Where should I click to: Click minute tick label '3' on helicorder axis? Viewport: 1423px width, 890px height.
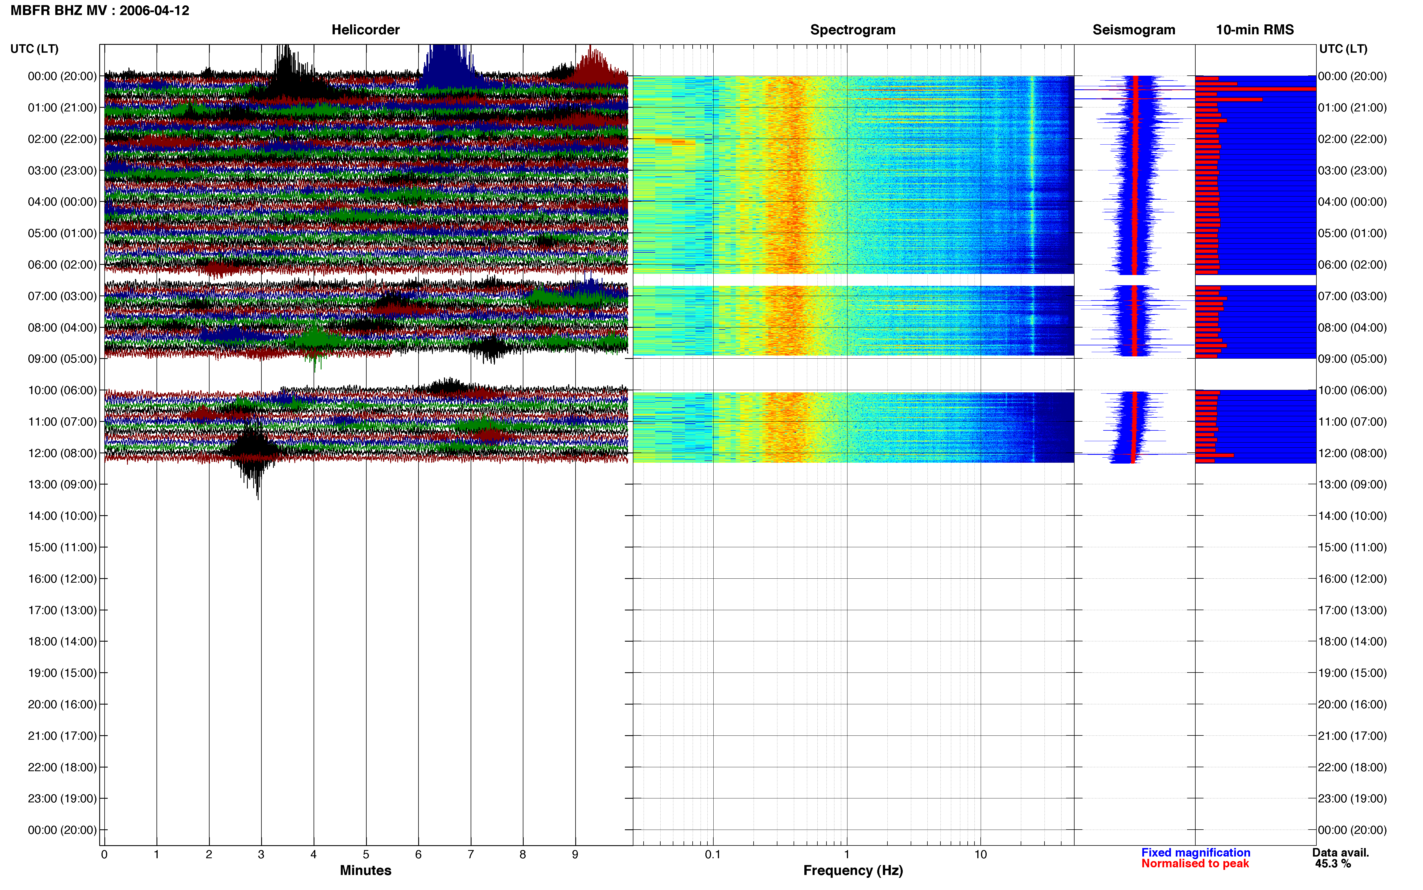point(261,854)
